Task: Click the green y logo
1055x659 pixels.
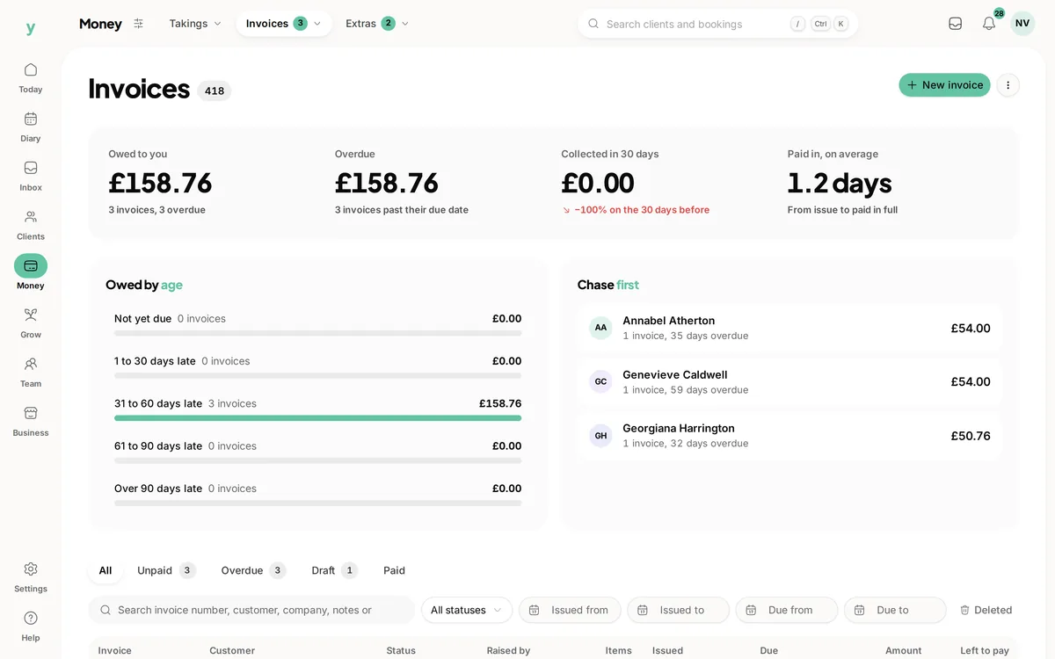Action: [x=31, y=28]
